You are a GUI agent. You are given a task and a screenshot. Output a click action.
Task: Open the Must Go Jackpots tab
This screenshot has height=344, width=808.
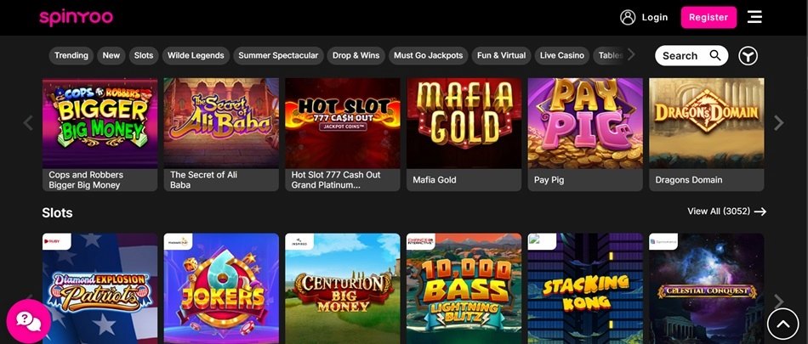click(428, 55)
